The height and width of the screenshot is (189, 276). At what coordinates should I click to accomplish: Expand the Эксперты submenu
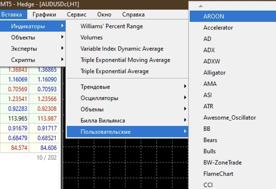point(33,49)
